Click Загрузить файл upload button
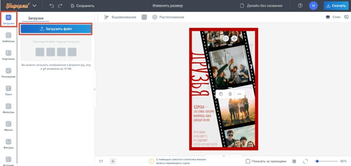The height and width of the screenshot is (166, 351). pos(56,29)
